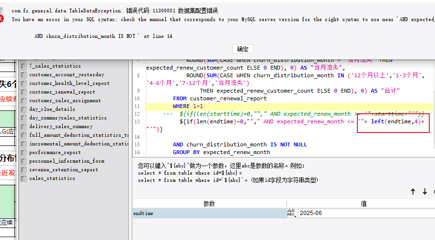The height and width of the screenshot is (240, 435).
Task: Select the 7_sales_statistics table
Action: pos(55,66)
